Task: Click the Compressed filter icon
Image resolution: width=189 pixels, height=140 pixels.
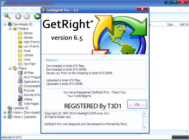Action: tap(20, 86)
